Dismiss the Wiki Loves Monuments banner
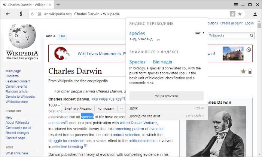 click(x=249, y=50)
